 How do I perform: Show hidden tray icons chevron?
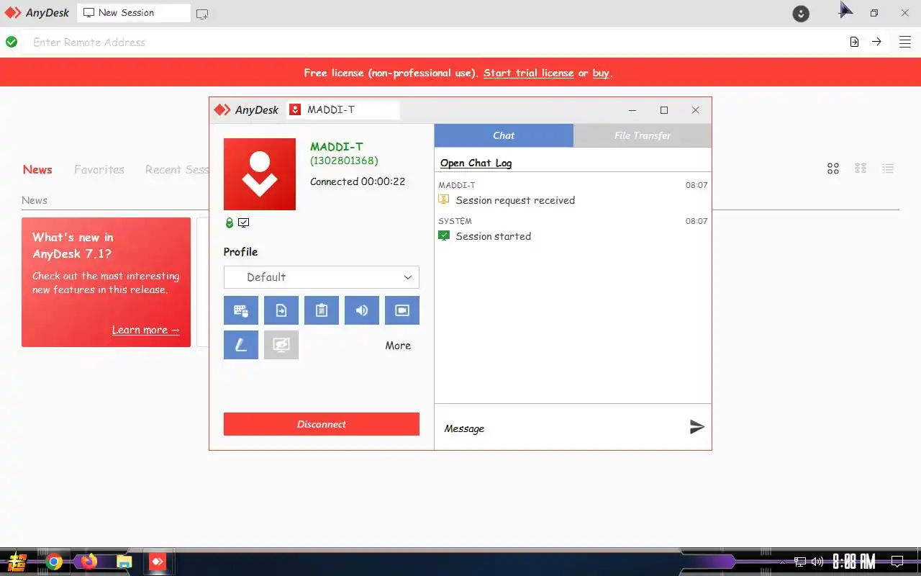(783, 562)
